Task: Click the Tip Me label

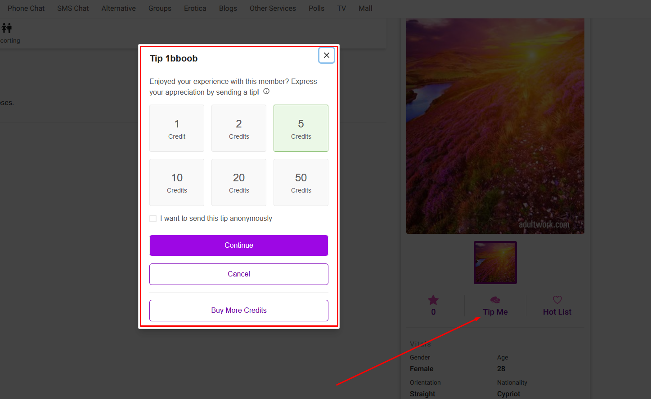Action: click(495, 312)
